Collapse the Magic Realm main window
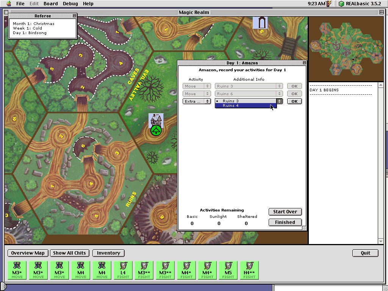This screenshot has width=388, height=291. (x=381, y=12)
